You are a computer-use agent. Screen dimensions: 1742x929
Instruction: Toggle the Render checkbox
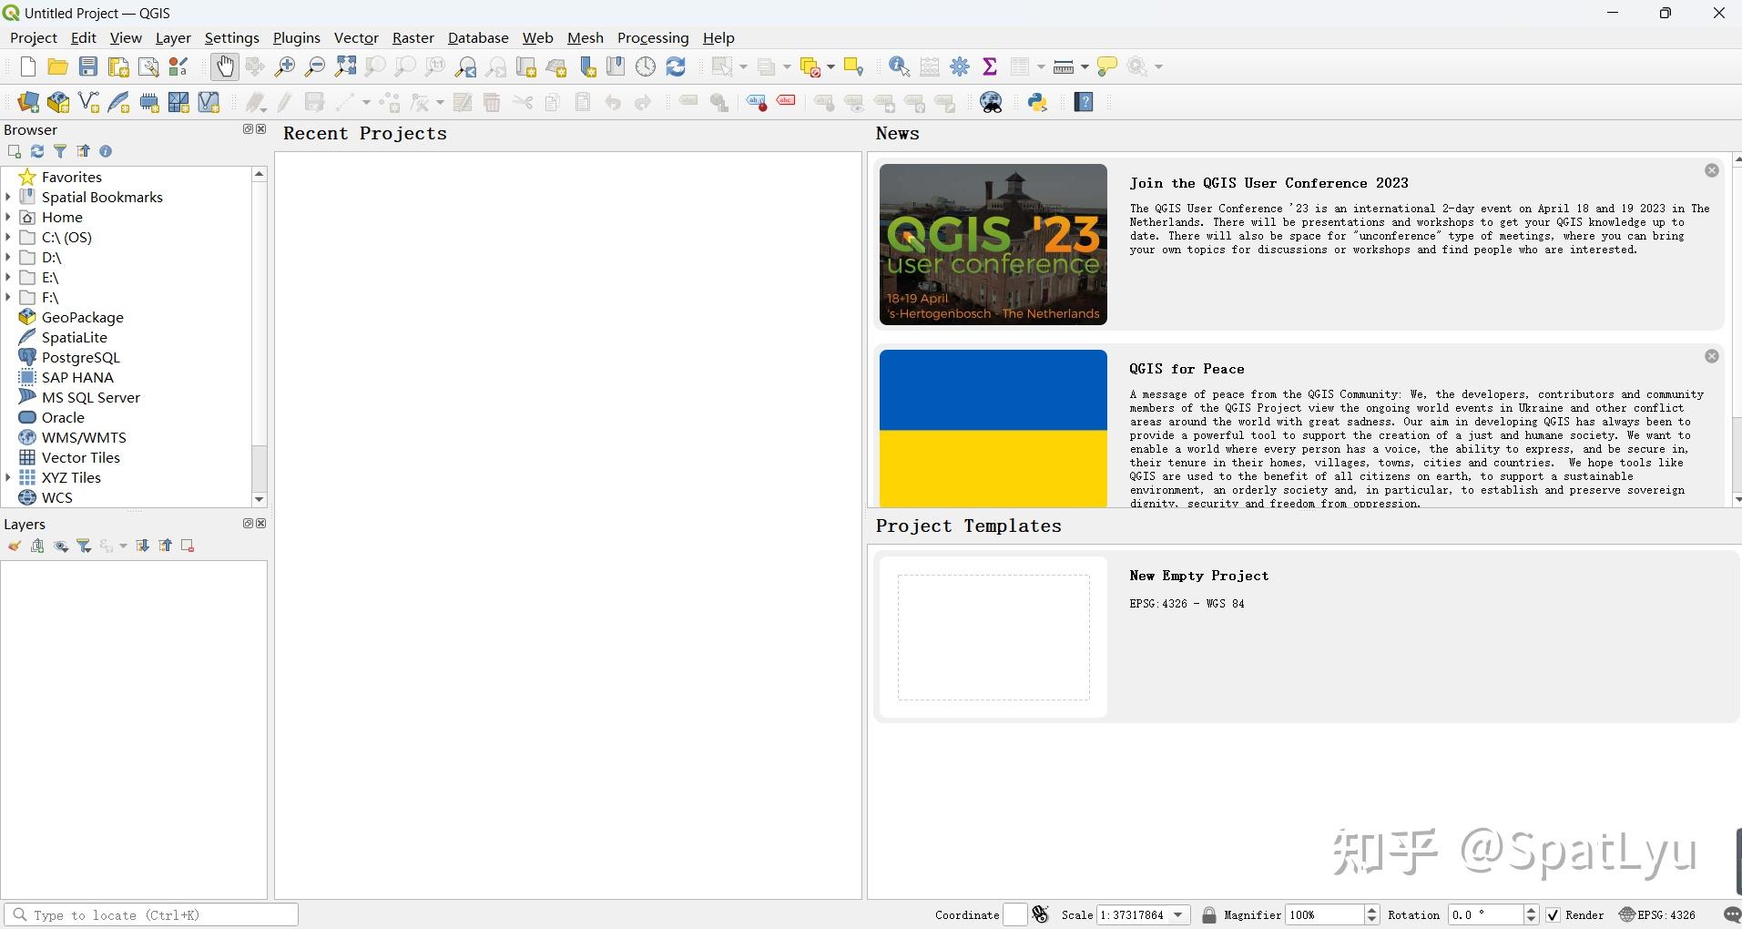[x=1554, y=915]
